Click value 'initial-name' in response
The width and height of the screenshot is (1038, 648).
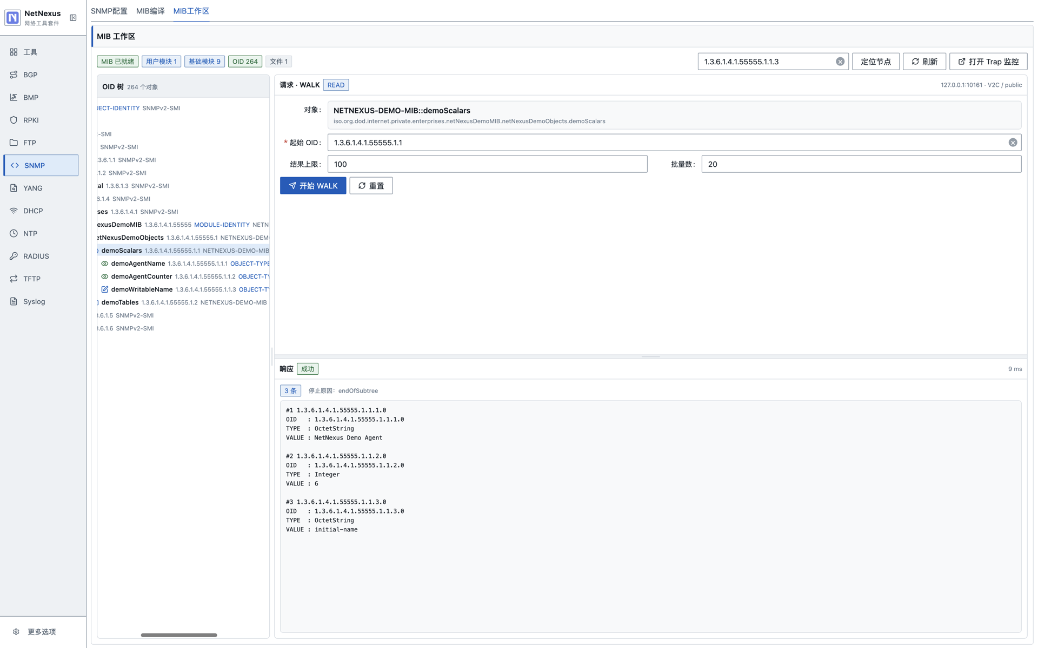pyautogui.click(x=336, y=530)
